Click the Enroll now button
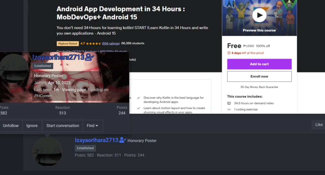Screen dimensions: 325x175 pos(259,76)
